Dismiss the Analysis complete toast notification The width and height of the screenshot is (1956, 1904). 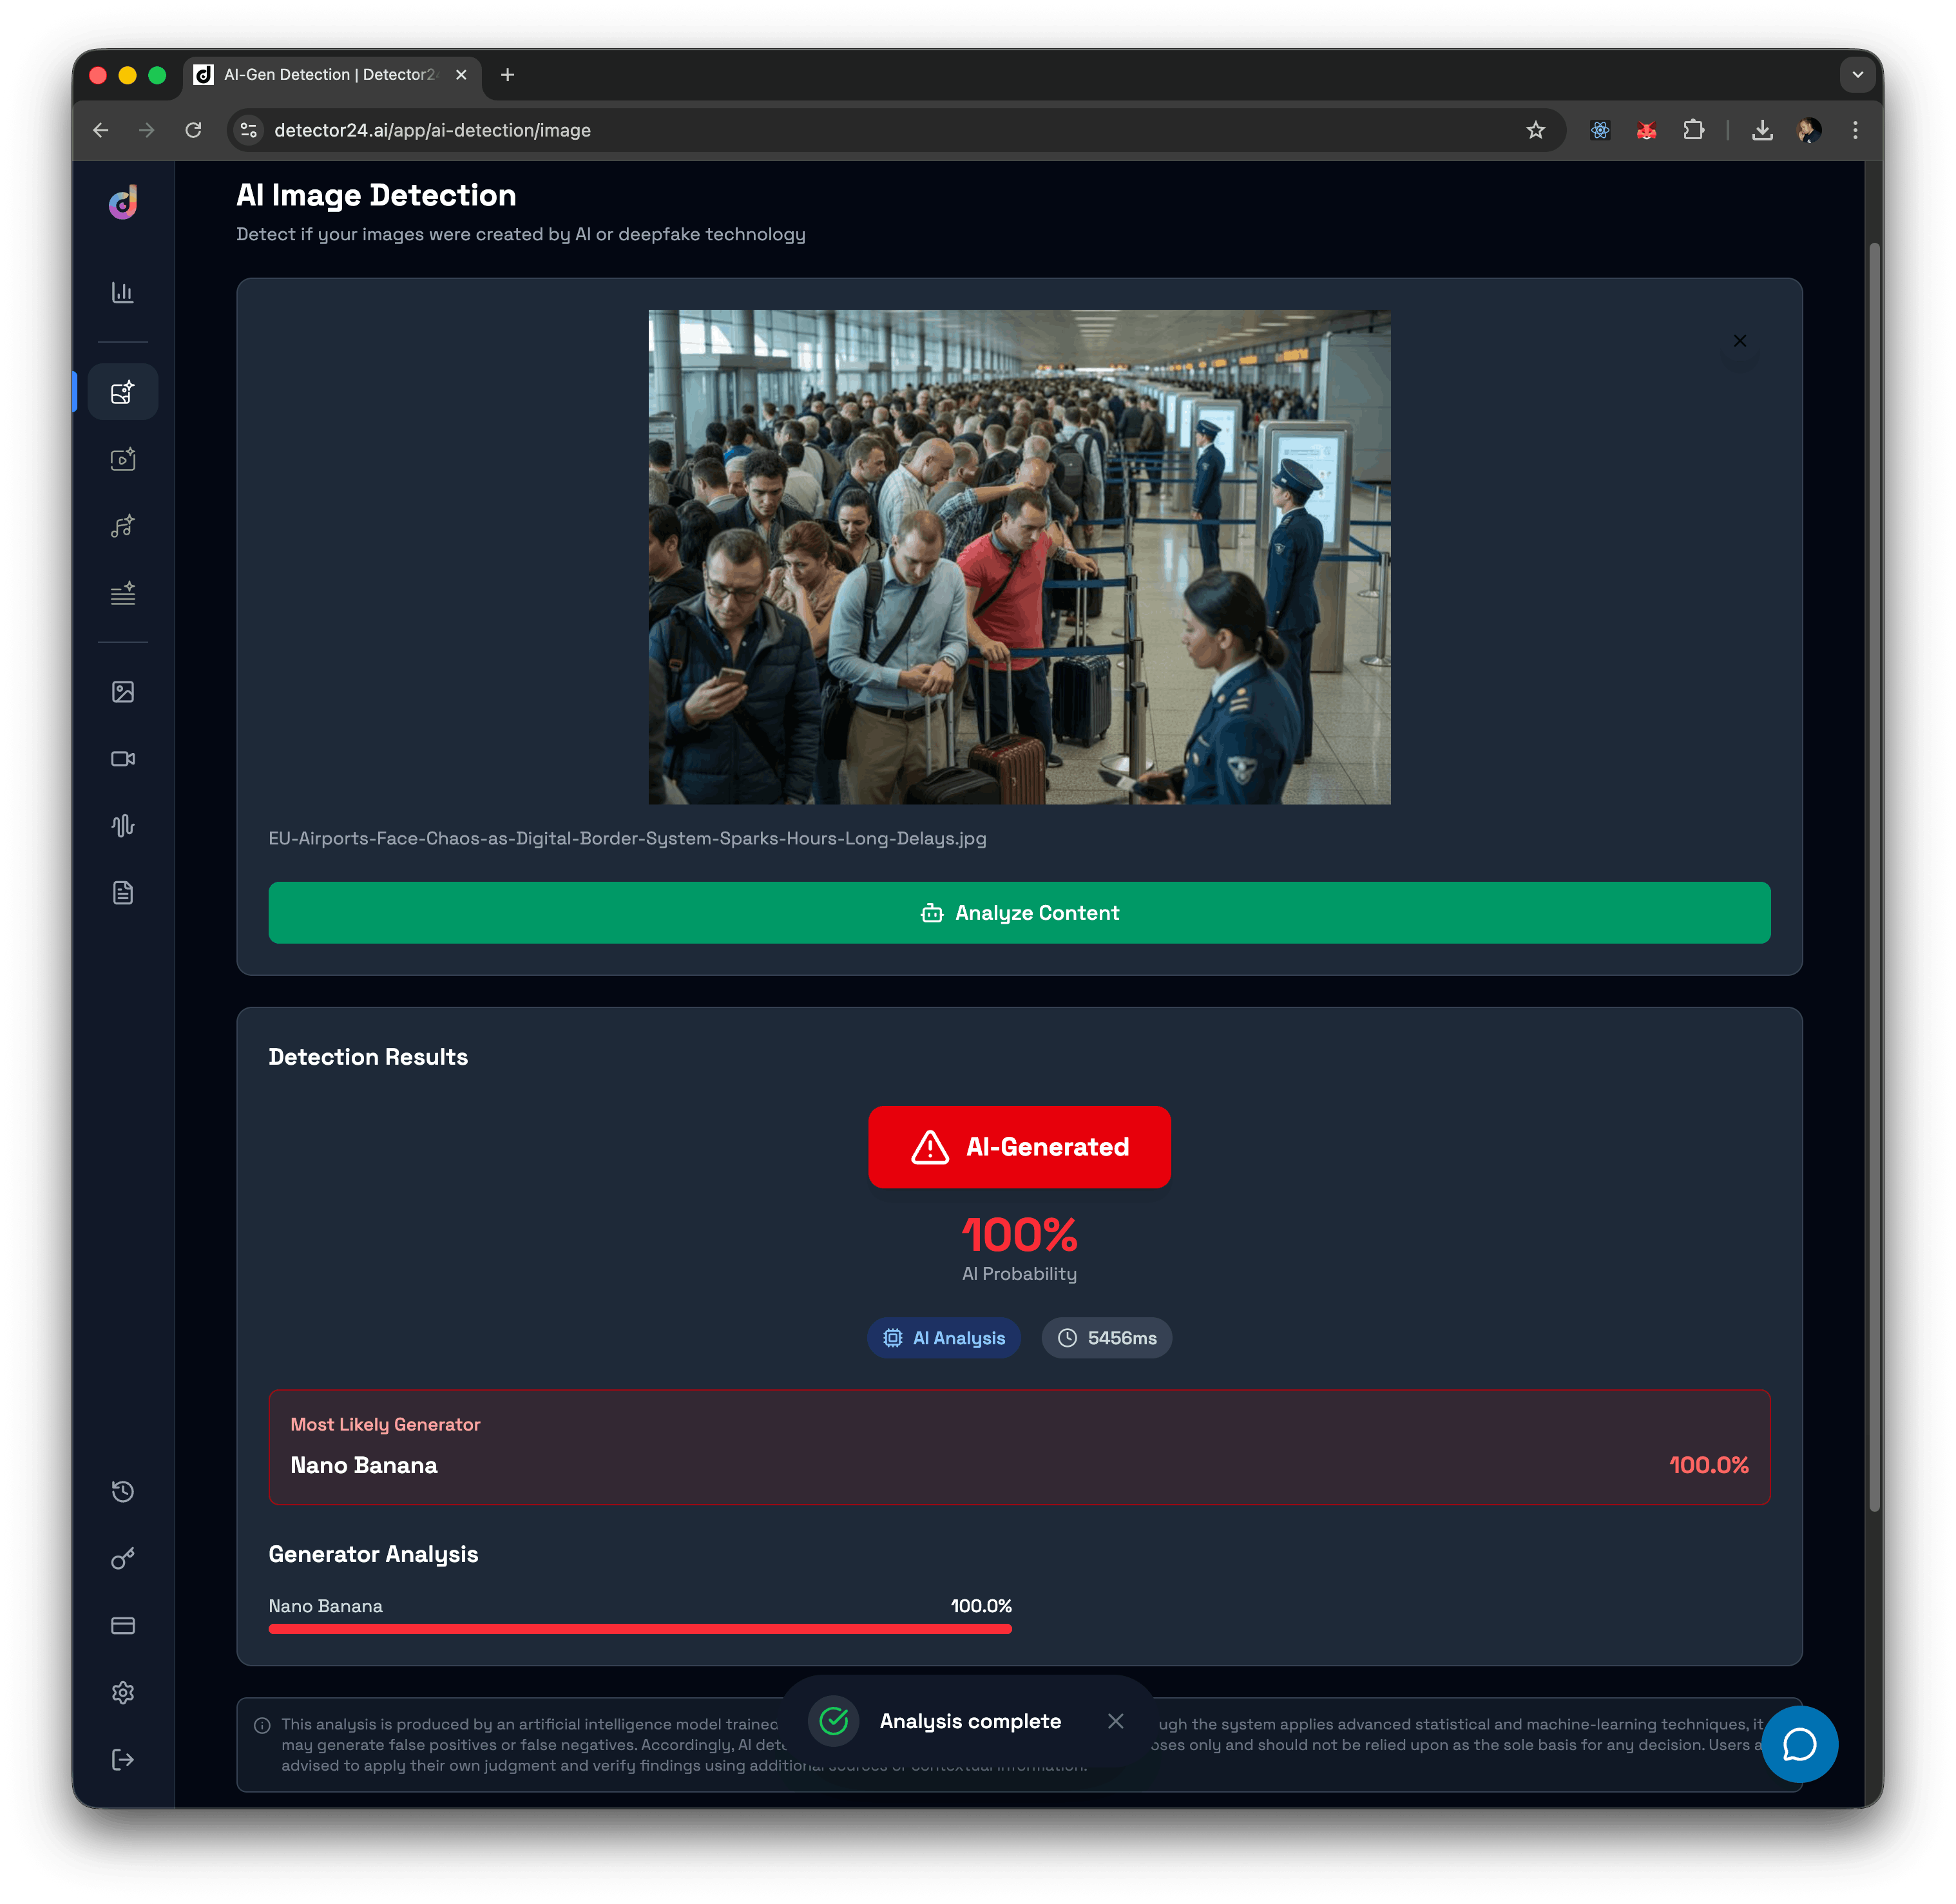1116,1721
